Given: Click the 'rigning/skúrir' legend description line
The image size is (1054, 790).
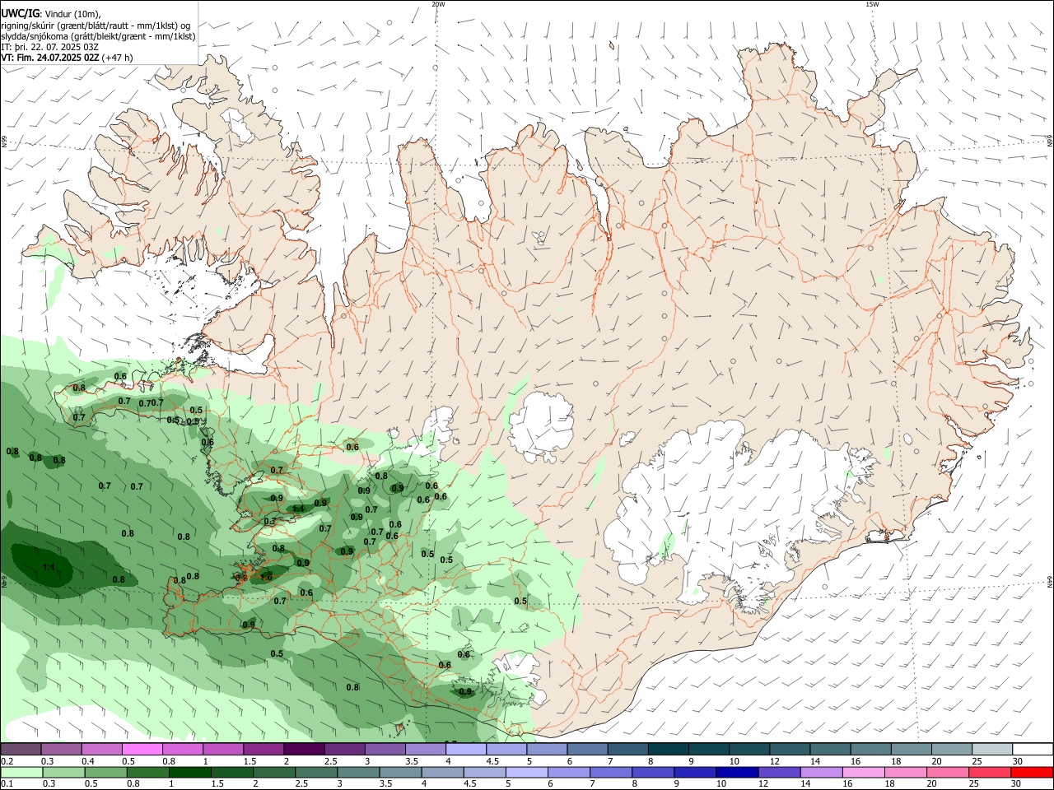Looking at the screenshot, I should 96,26.
